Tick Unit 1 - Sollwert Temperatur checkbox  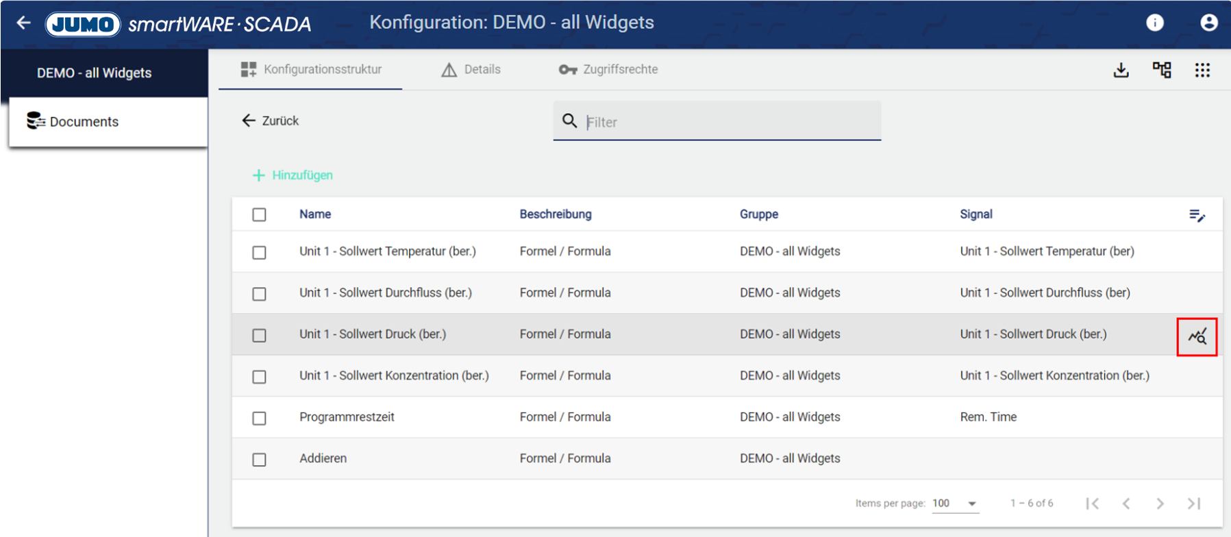259,253
